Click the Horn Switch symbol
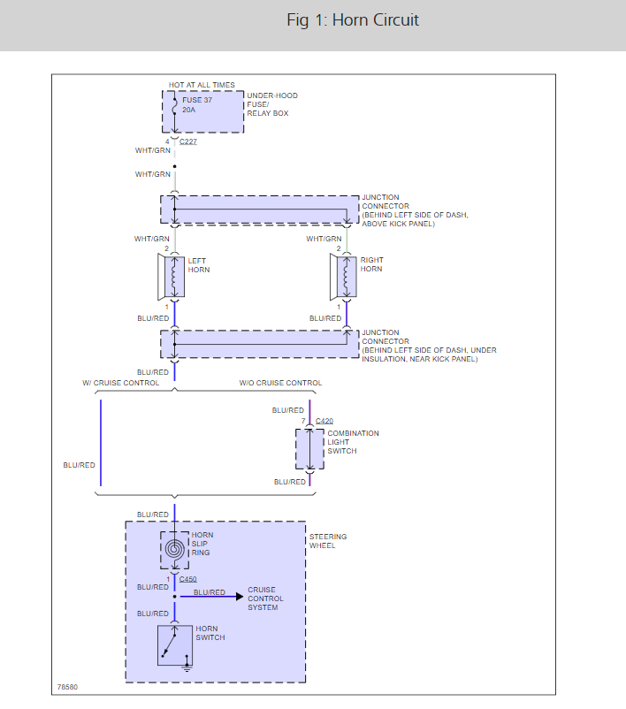The height and width of the screenshot is (709, 626). click(x=175, y=645)
